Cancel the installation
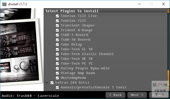 coord(159,95)
